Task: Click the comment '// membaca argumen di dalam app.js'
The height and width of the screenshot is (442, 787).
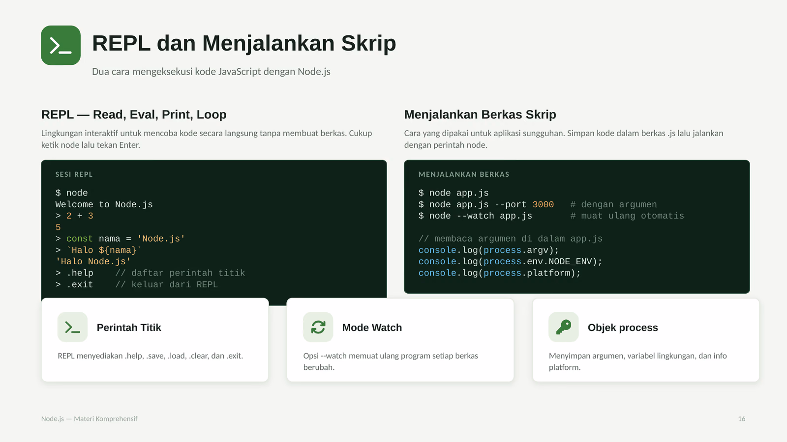Action: pyautogui.click(x=511, y=239)
